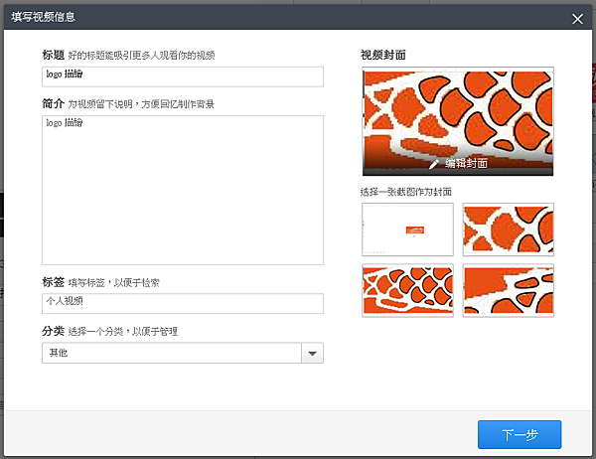Click the pencil edit cover icon
Viewport: 596px width, 459px height.
click(x=433, y=164)
